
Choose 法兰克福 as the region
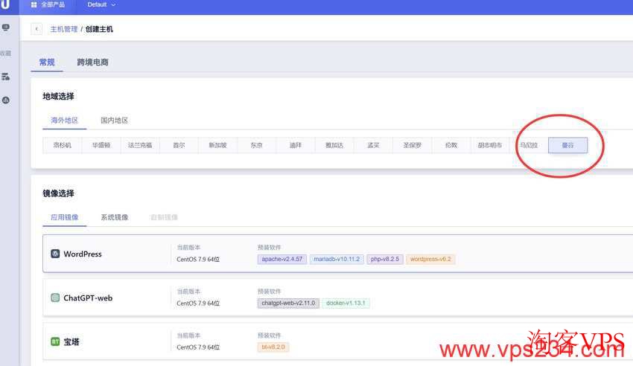pos(140,145)
